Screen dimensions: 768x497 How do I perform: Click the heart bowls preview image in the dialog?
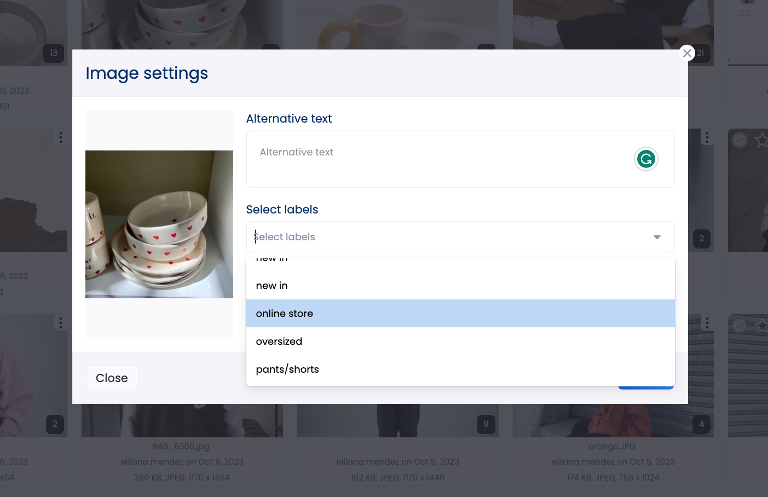159,224
